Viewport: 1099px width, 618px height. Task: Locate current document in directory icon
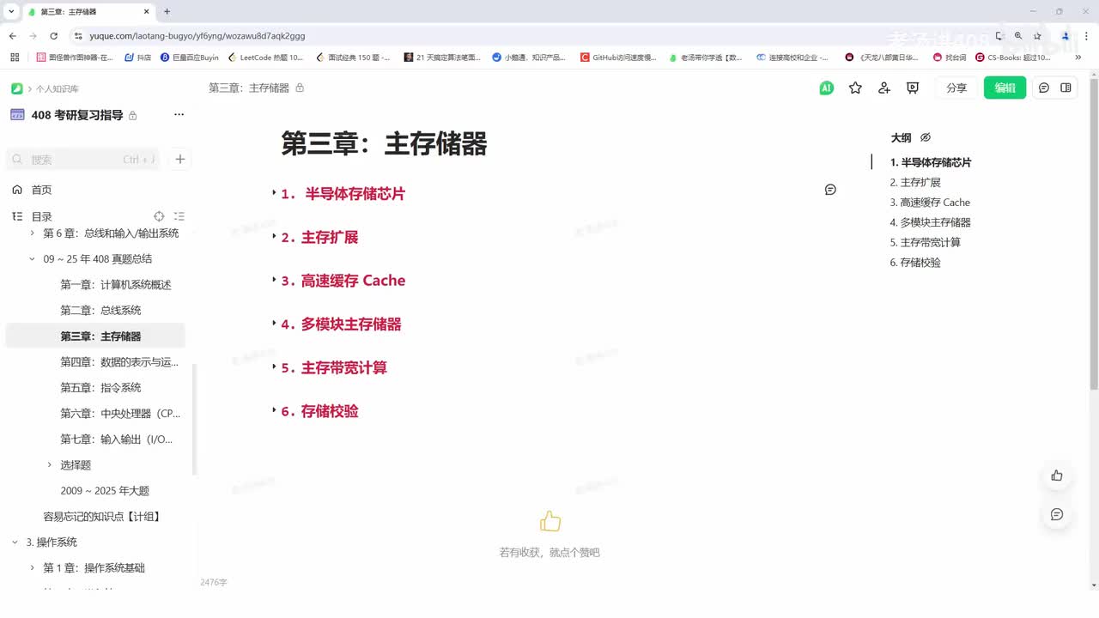[x=159, y=216]
